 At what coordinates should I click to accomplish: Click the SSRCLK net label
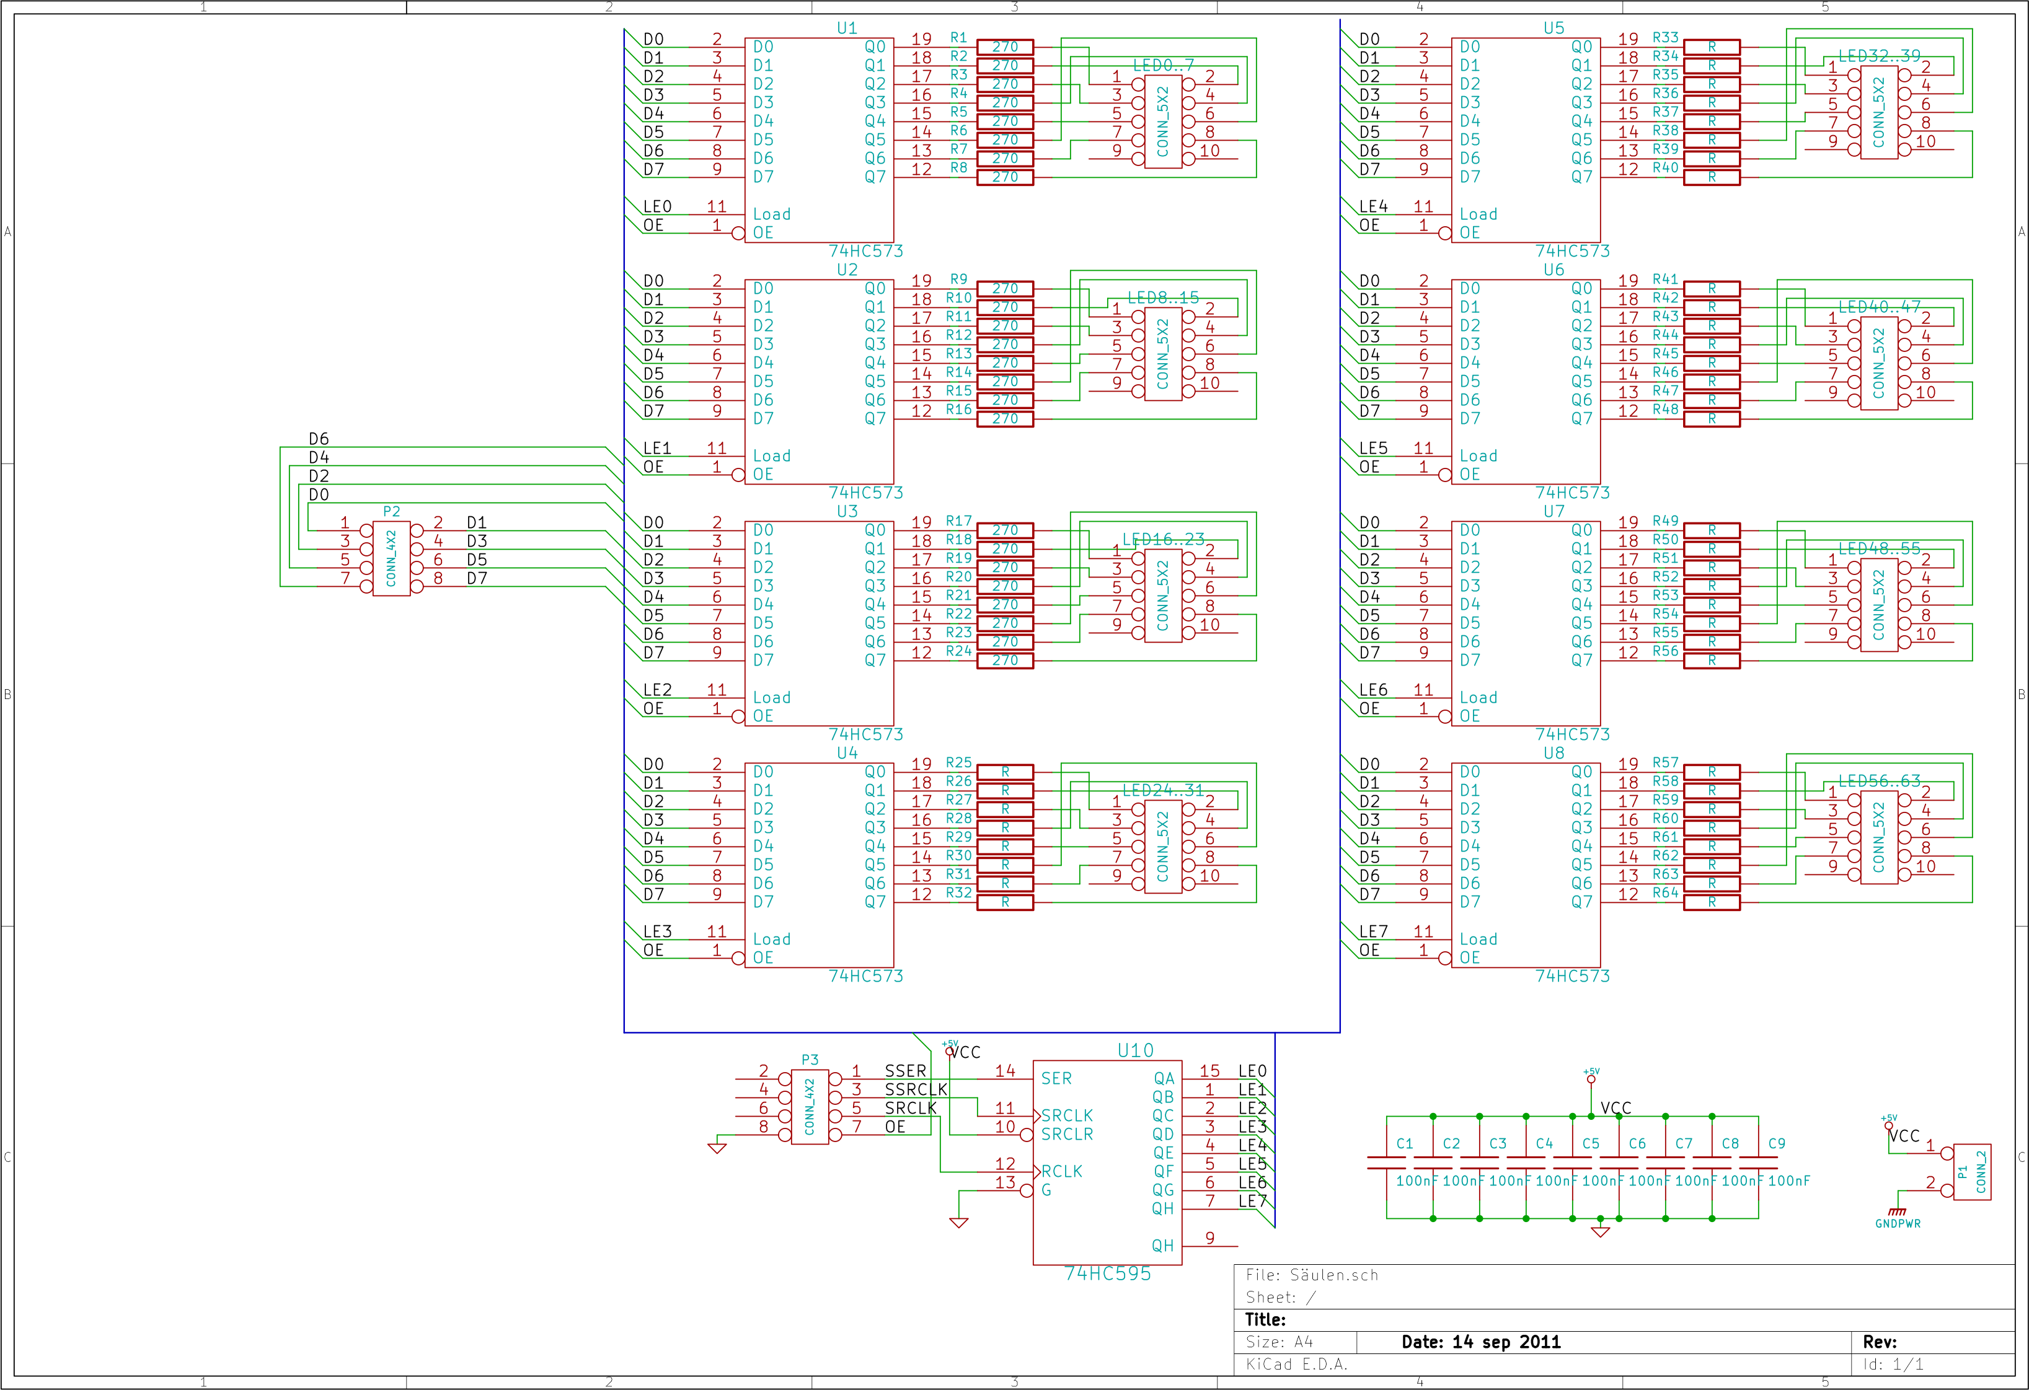tap(916, 1089)
